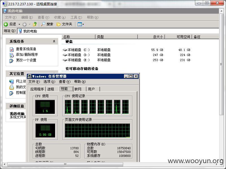Sort by 备注 column header

[x=205, y=37]
